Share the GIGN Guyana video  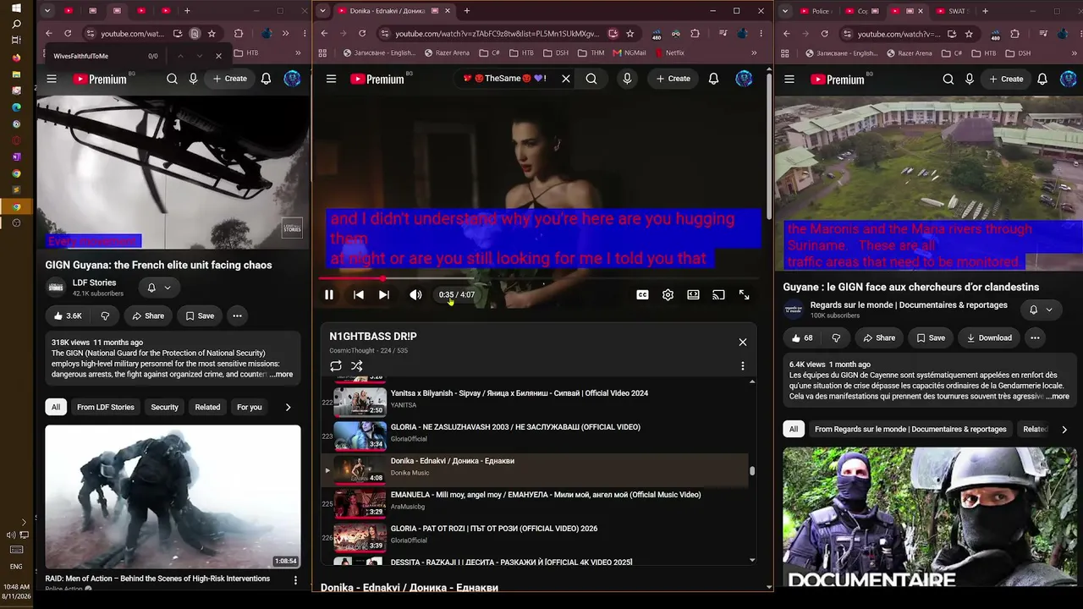pyautogui.click(x=148, y=316)
